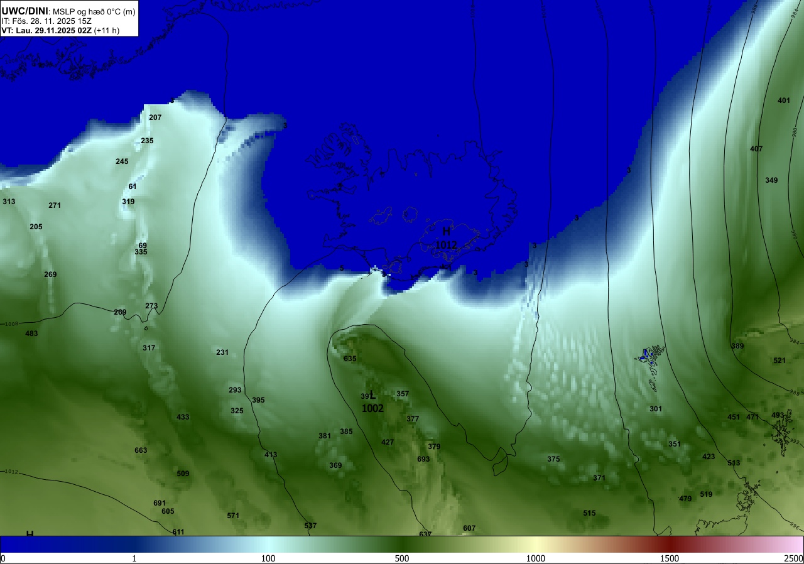Click the value 493 on the map
Viewport: 804px width, 564px height.
point(778,415)
